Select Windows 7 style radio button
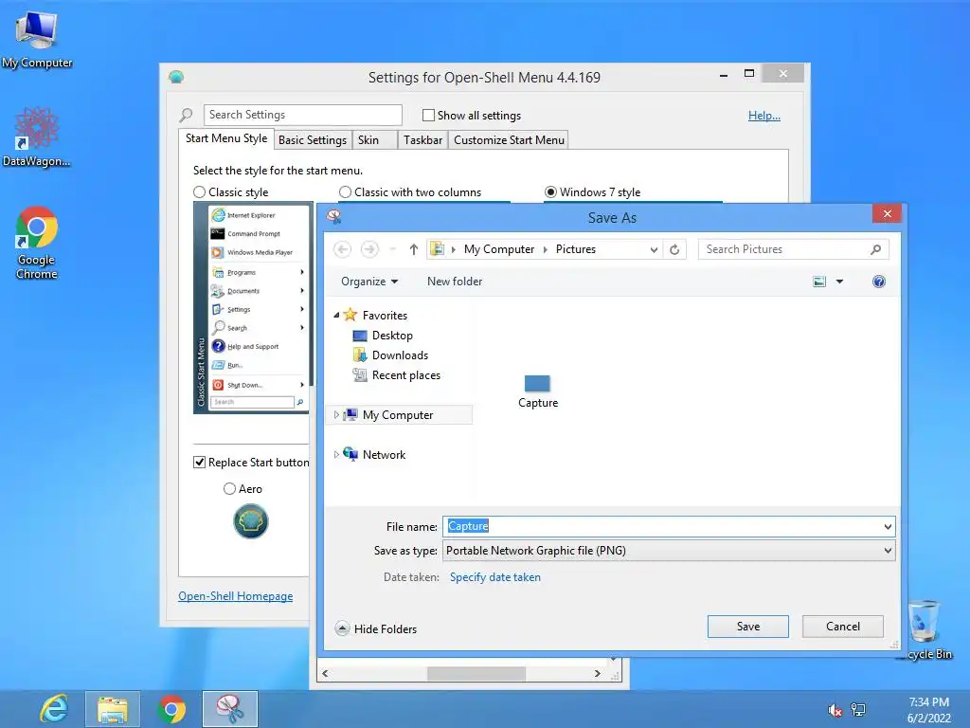Viewport: 970px width, 728px height. [550, 191]
